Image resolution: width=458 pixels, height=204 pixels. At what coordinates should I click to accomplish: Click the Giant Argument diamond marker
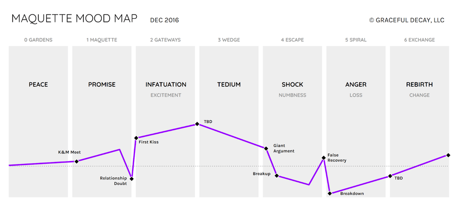(266, 149)
